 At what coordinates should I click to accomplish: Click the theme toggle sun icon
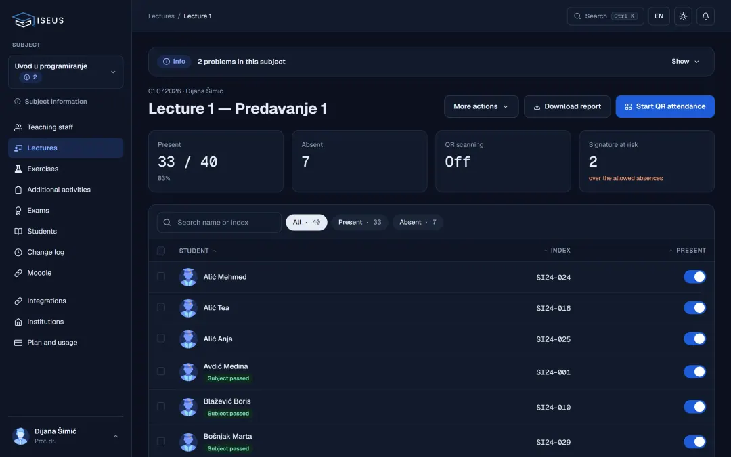683,16
